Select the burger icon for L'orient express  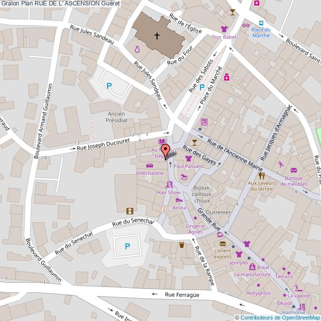coord(223,243)
